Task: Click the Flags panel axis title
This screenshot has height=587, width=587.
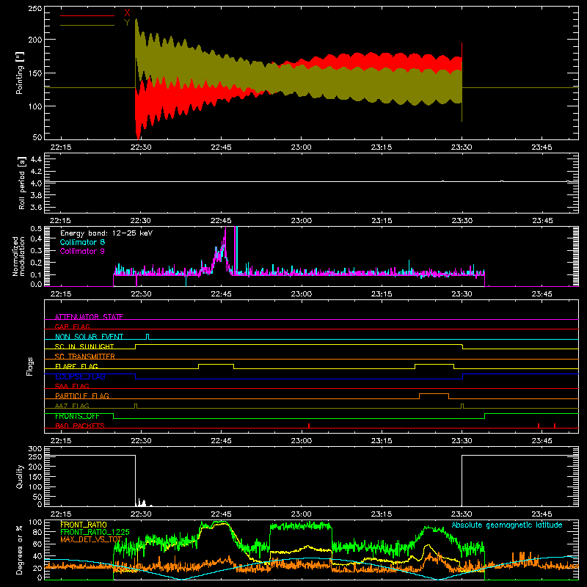Action: pyautogui.click(x=29, y=366)
